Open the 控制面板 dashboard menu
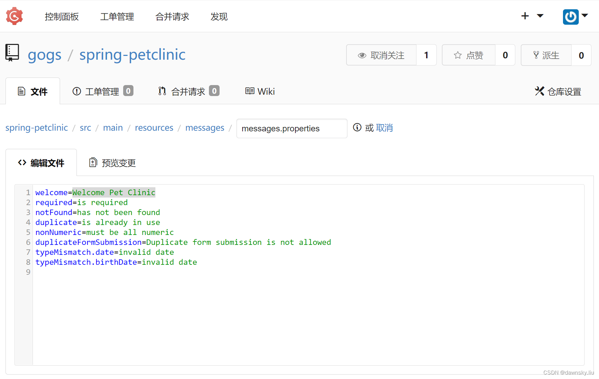 (x=62, y=16)
